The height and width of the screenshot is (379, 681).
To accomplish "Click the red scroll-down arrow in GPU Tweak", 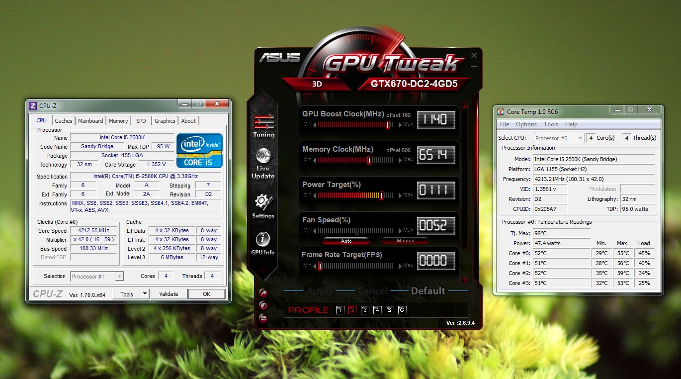I will pos(465,281).
